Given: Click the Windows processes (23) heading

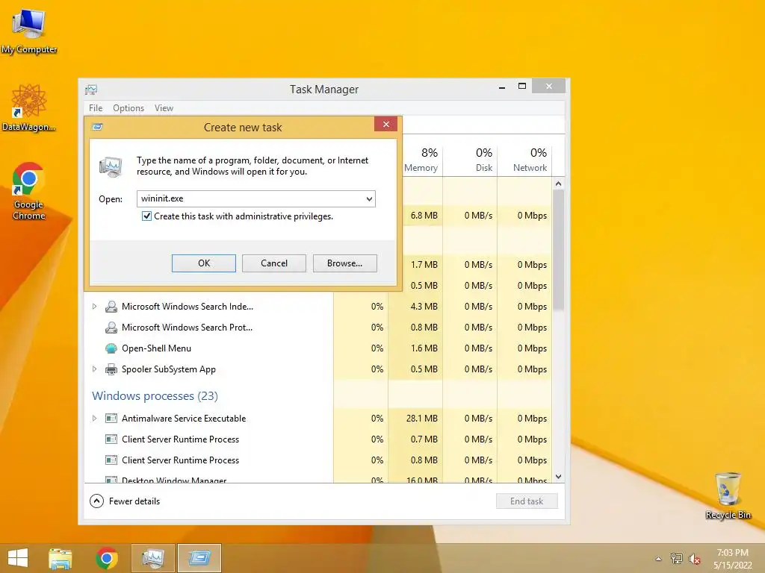Looking at the screenshot, I should [155, 395].
